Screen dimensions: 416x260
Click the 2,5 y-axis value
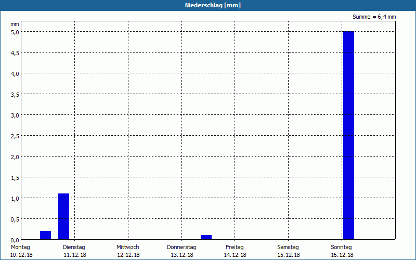[x=15, y=136]
